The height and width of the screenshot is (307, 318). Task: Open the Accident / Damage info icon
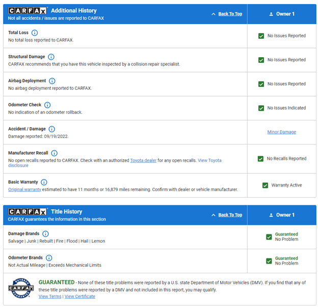(52, 129)
